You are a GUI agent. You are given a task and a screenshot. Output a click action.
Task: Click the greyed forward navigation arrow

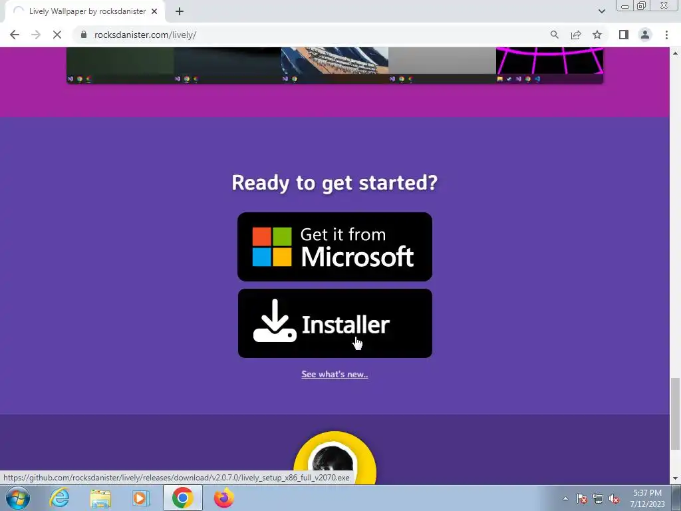[x=36, y=35]
